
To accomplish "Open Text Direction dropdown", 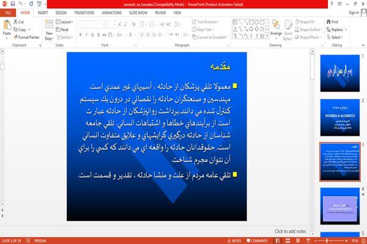I will tap(206, 22).
